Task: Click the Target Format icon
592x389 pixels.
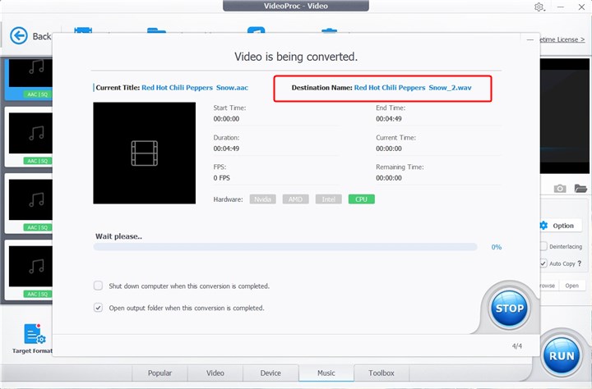Action: coord(35,334)
